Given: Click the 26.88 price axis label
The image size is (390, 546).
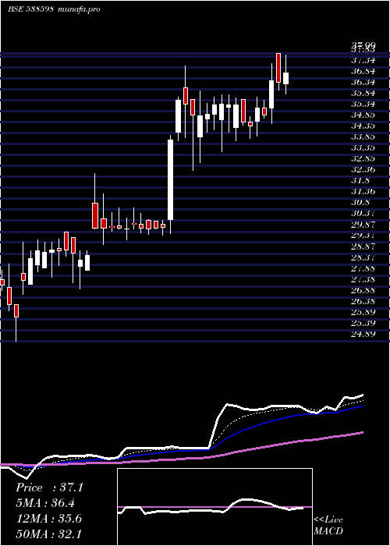Looking at the screenshot, I should [x=363, y=290].
